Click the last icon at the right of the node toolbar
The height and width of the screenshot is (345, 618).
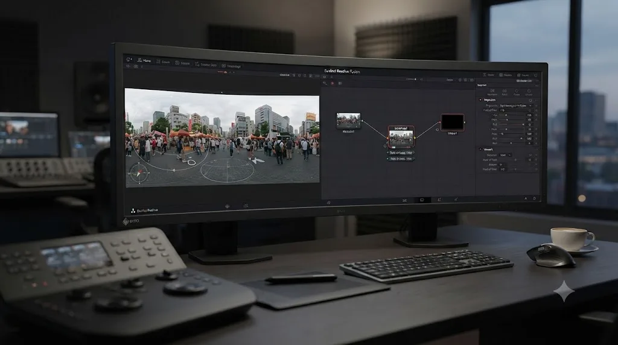(x=472, y=80)
